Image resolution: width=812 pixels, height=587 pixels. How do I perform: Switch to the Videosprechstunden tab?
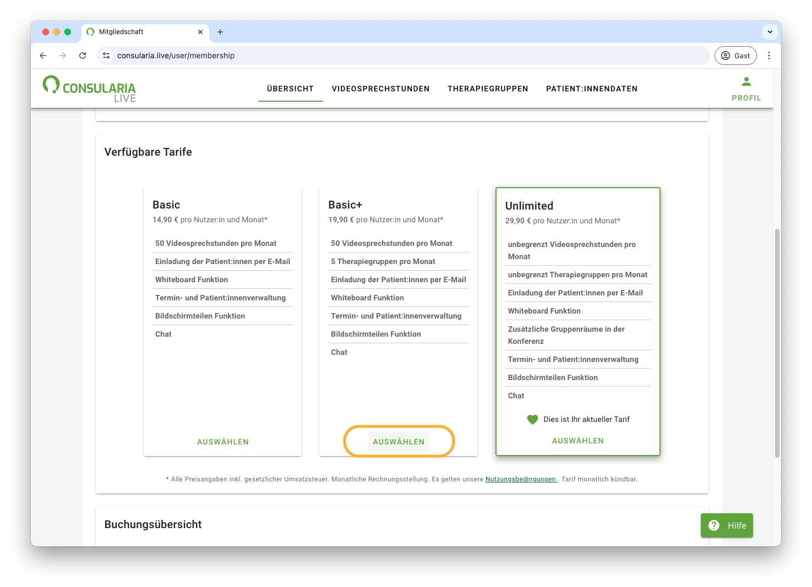(380, 89)
